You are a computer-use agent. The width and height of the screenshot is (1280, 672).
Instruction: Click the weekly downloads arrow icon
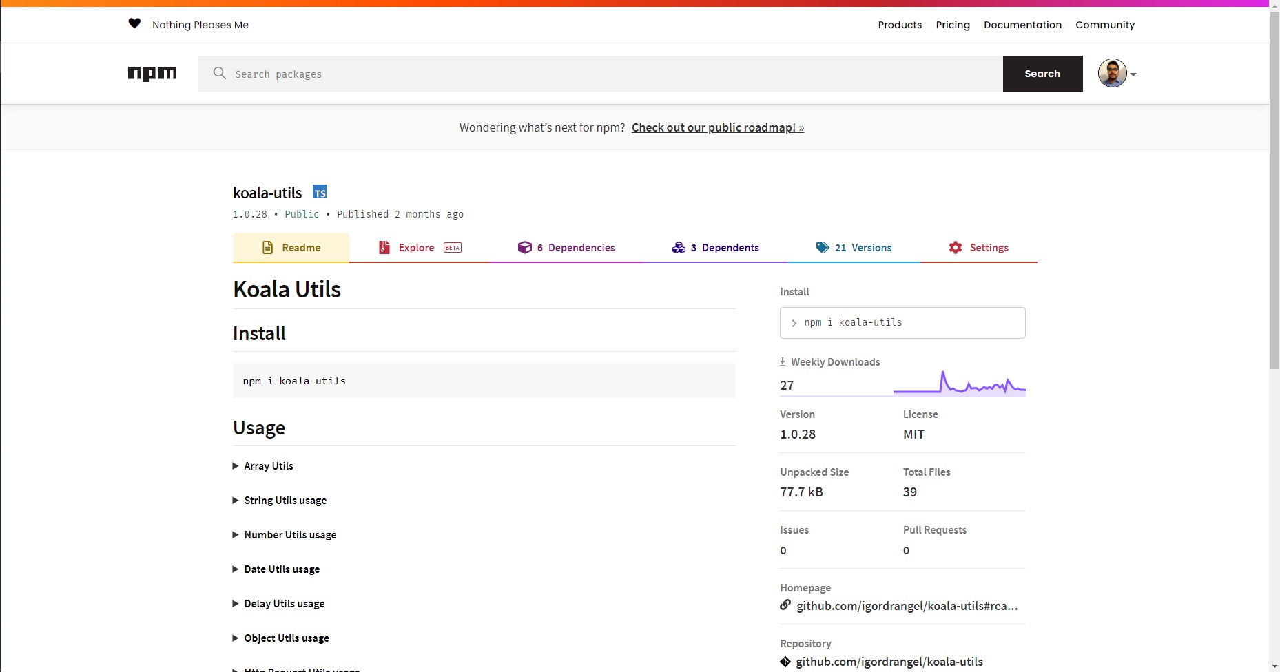point(783,361)
